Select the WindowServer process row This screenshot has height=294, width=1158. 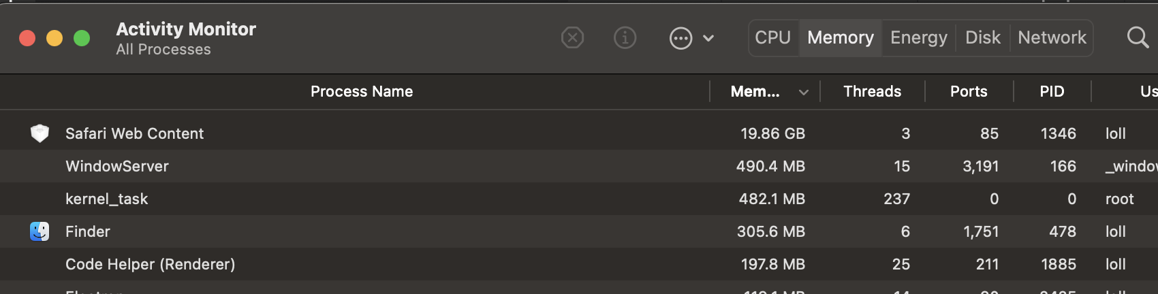[579, 166]
